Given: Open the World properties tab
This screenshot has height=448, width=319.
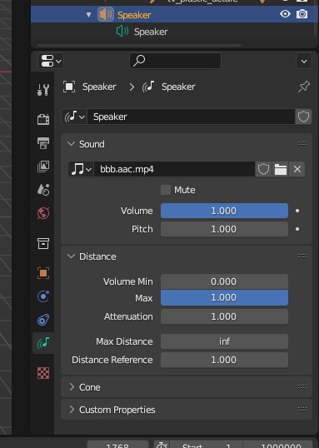Looking at the screenshot, I should tap(43, 213).
